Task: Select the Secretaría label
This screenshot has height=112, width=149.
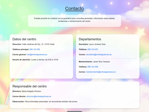Action: (84, 44)
